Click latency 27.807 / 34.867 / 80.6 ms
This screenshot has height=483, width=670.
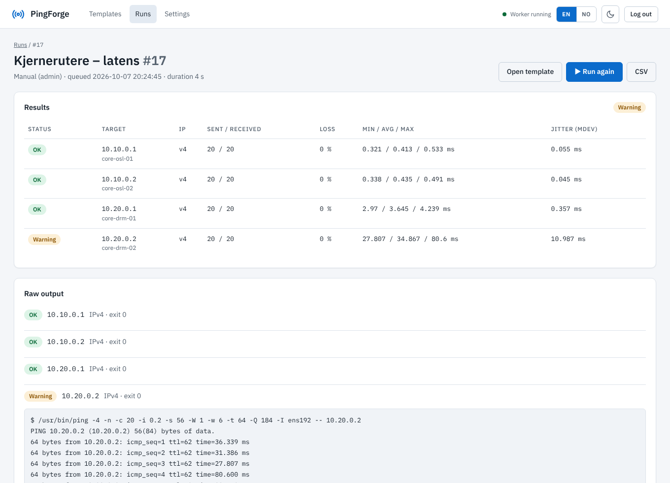(x=410, y=239)
